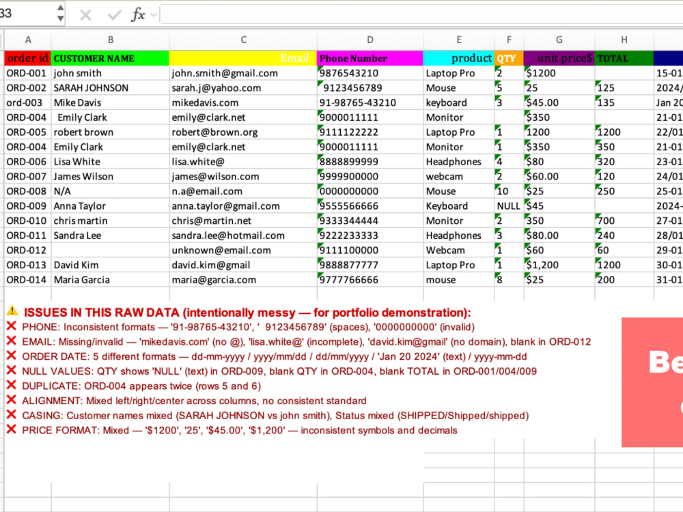Viewport: 683px width, 512px height.
Task: Select cell 'ORD-012'
Action: 28,251
